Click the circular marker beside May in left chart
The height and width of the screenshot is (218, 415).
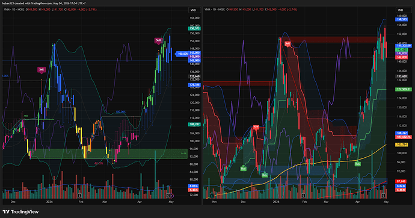pyautogui.click(x=172, y=196)
